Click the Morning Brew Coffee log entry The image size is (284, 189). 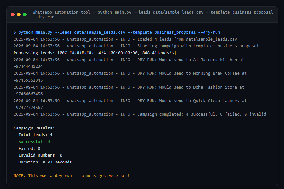[x=130, y=77]
